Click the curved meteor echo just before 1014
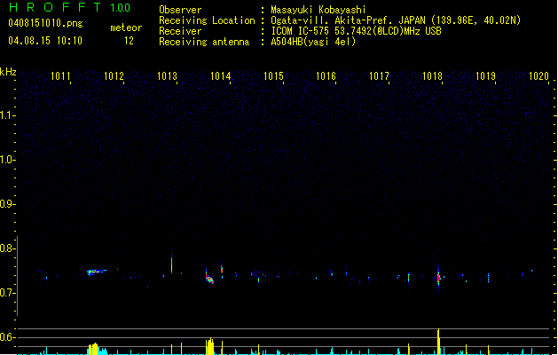Image resolution: width=558 pixels, height=355 pixels. (x=209, y=279)
